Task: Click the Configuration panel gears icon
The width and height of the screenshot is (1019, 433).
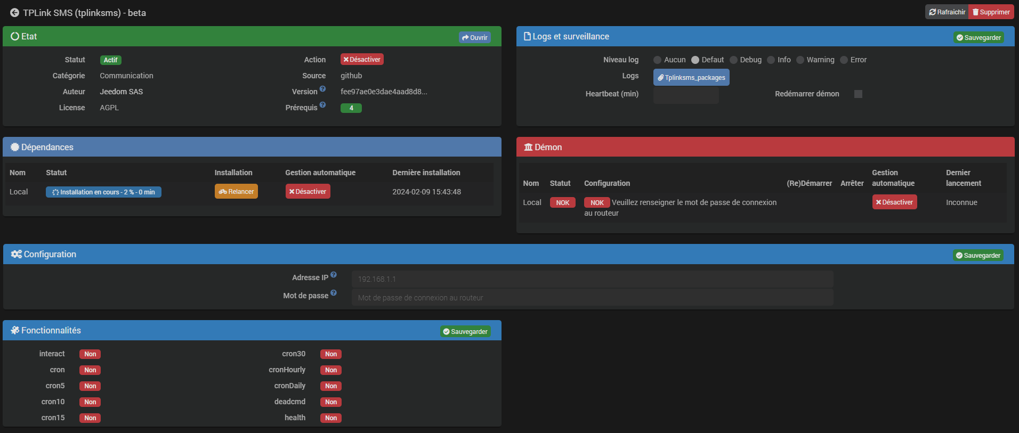Action: pyautogui.click(x=17, y=254)
